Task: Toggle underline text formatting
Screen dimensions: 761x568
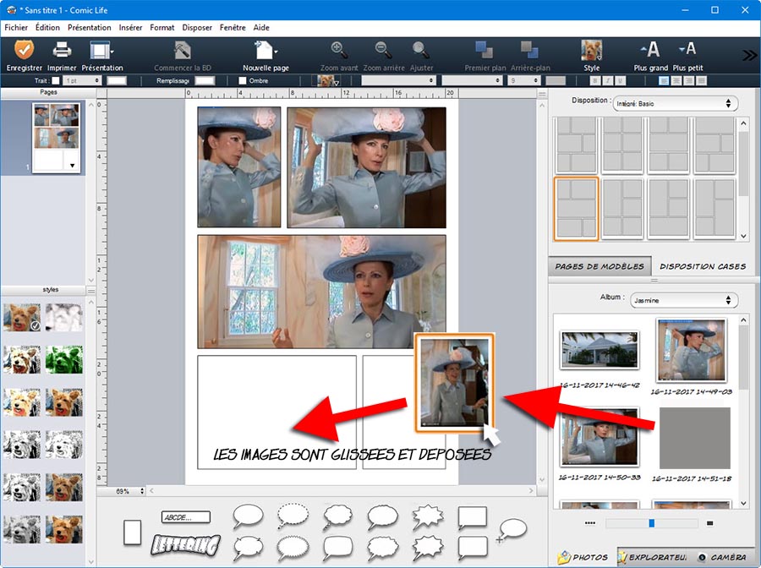Action: [x=620, y=80]
